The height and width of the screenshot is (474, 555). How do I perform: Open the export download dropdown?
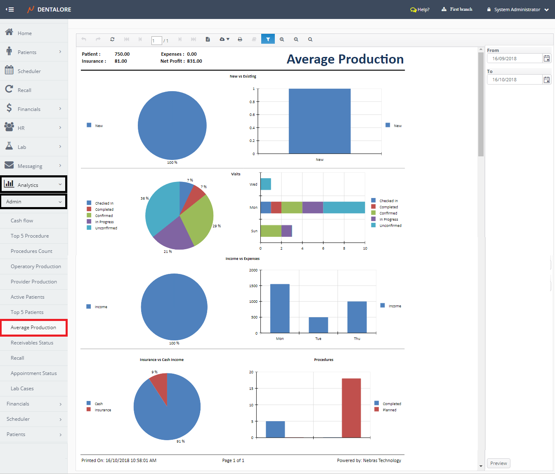(x=224, y=40)
